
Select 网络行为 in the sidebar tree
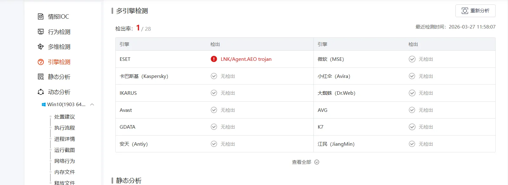[65, 161]
